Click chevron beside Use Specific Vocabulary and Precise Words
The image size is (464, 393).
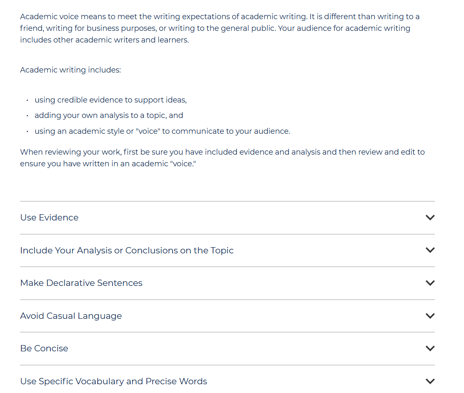pos(430,381)
